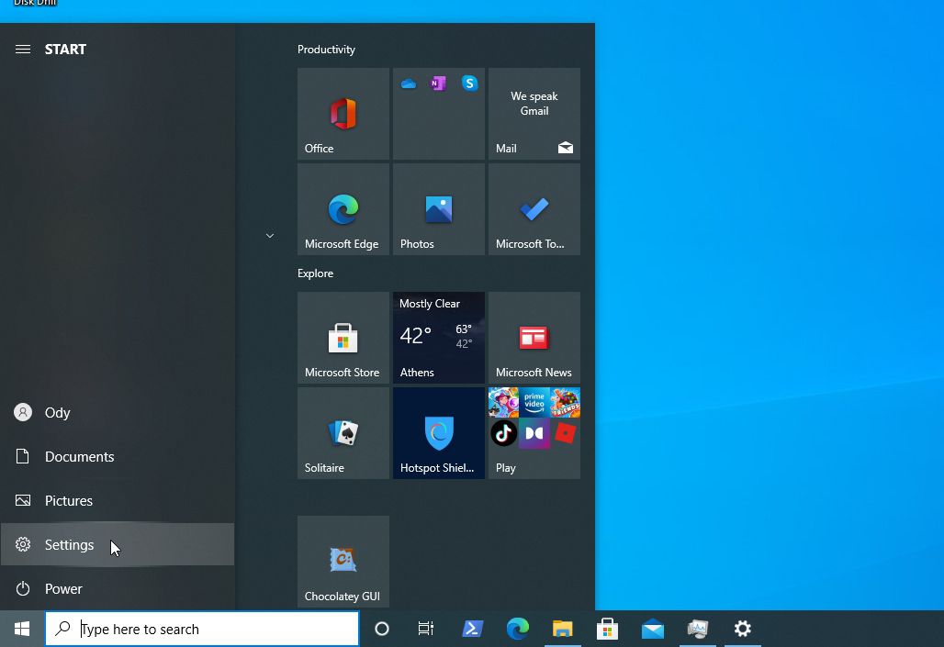Viewport: 944px width, 647px height.
Task: Open the Power options menu
Action: coord(118,588)
